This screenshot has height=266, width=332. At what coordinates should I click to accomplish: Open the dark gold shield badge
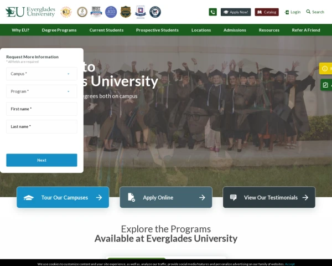click(x=126, y=12)
